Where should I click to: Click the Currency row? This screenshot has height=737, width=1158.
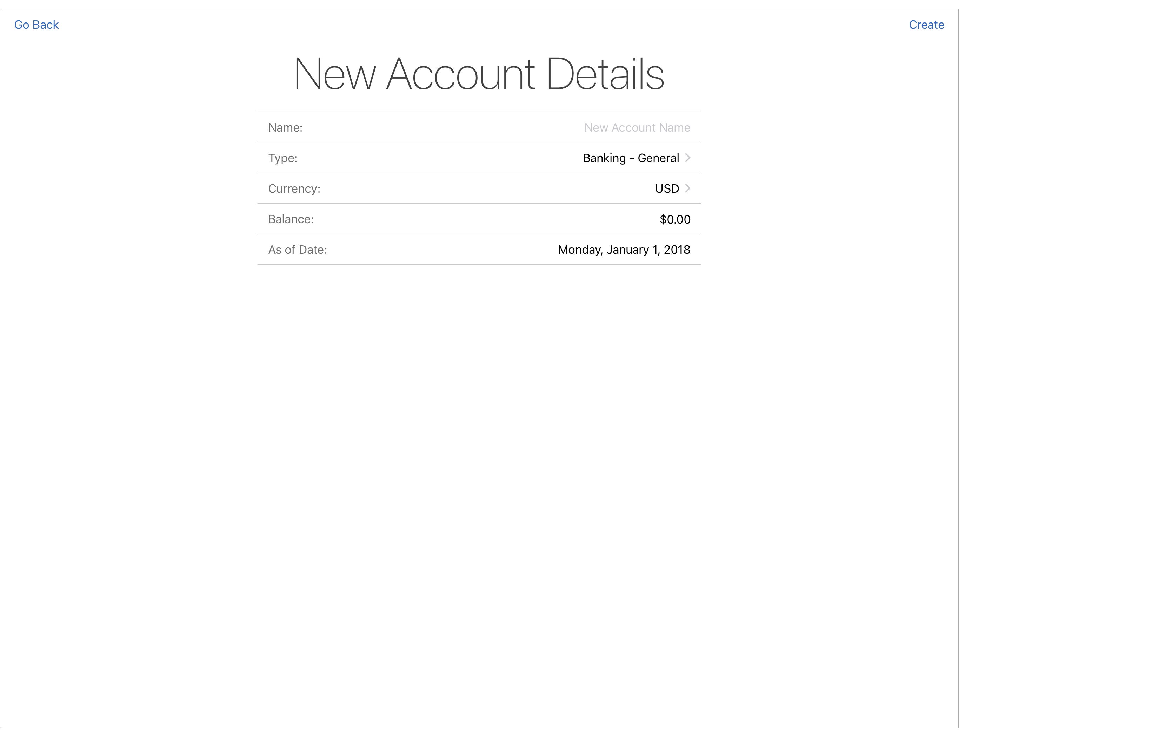point(479,188)
